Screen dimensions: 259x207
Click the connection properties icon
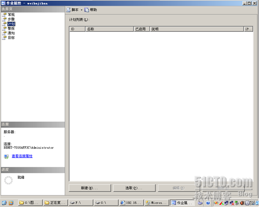click(x=6, y=156)
